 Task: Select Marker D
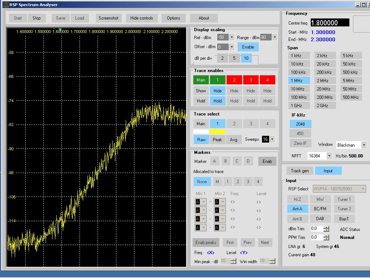tap(248, 161)
